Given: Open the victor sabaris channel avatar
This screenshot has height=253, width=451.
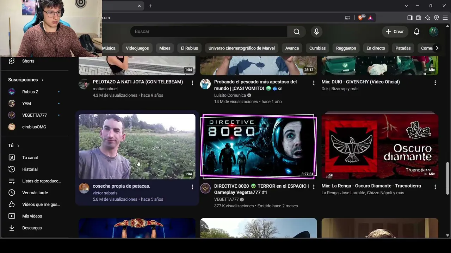Looking at the screenshot, I should 84,188.
